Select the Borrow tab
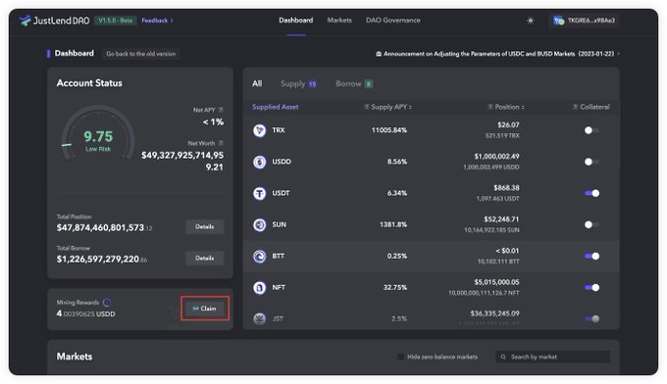Viewport: 667px width, 384px height. coord(354,83)
